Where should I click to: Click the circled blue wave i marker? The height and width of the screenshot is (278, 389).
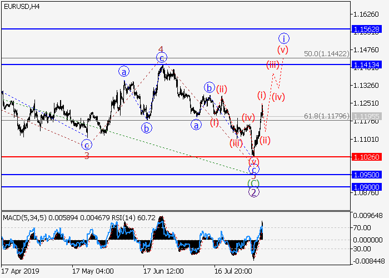pos(284,38)
